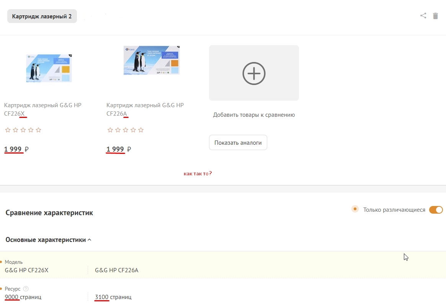Image resolution: width=446 pixels, height=304 pixels.
Task: Select the Картридж лазерный 2 tab
Action: (42, 16)
